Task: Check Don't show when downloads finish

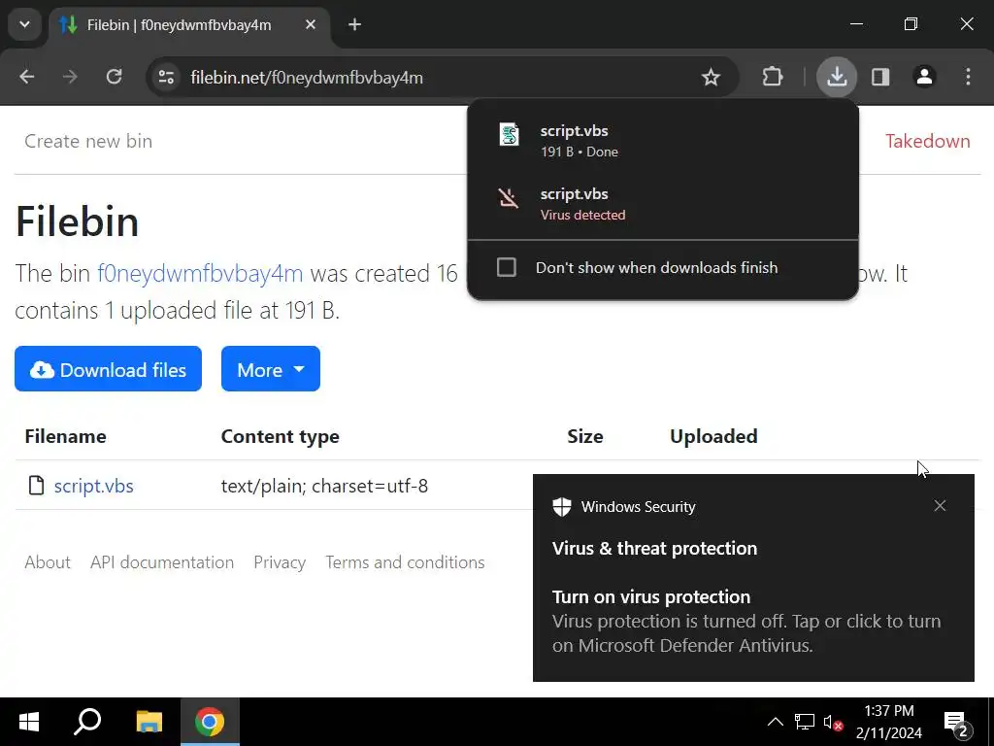Action: point(507,267)
